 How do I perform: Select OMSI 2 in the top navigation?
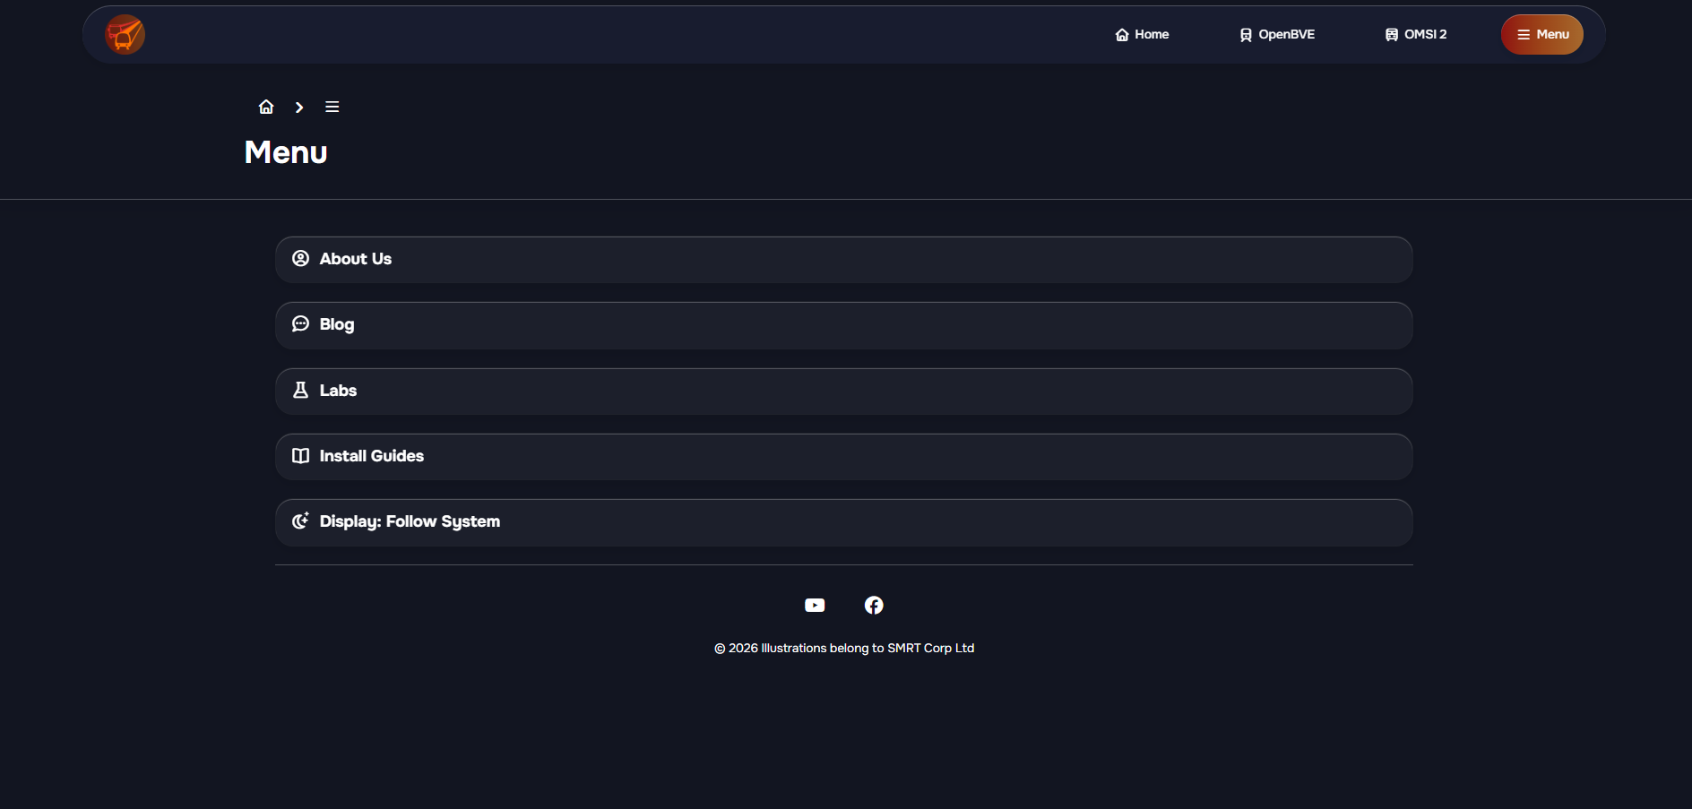click(1416, 35)
